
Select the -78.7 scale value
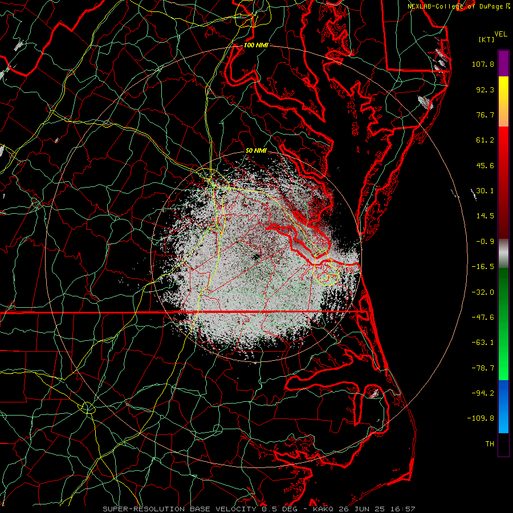(x=483, y=368)
